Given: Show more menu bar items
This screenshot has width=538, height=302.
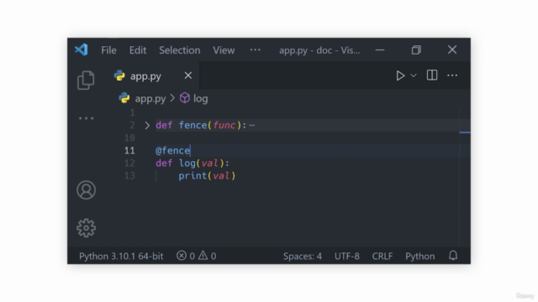Looking at the screenshot, I should pyautogui.click(x=255, y=50).
